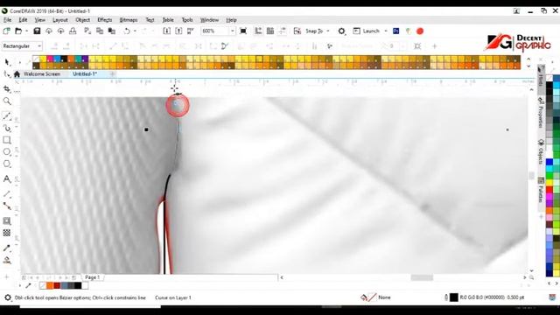Click the Import icon

click(166, 31)
